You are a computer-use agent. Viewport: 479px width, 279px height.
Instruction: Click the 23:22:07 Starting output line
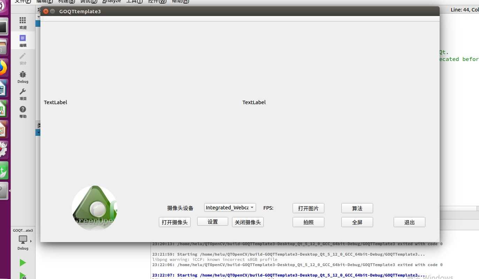tap(288, 275)
